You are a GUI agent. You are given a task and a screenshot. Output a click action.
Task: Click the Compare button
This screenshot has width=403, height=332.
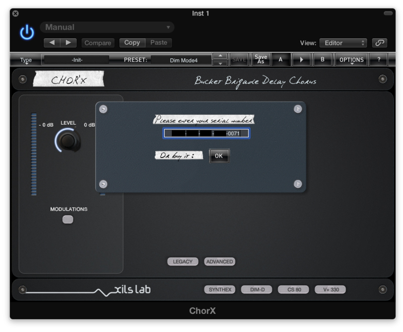click(98, 43)
